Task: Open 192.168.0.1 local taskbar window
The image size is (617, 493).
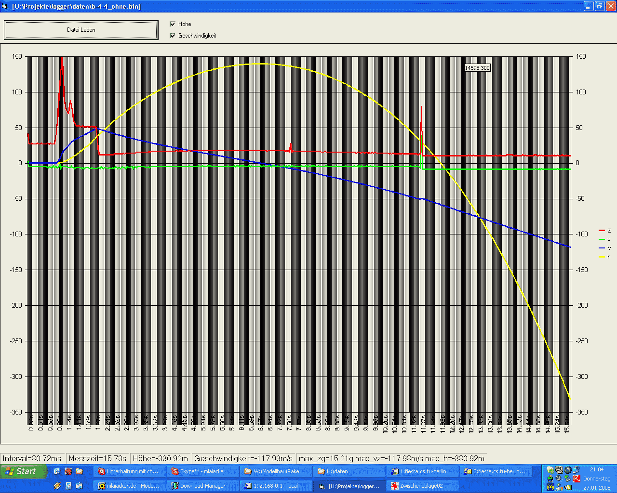Action: point(276,486)
